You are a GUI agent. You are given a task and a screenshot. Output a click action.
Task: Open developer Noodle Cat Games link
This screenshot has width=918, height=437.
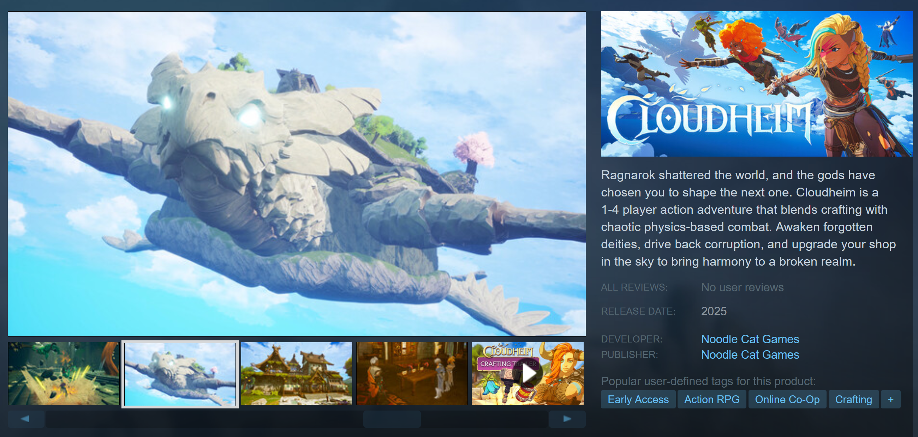coord(750,339)
